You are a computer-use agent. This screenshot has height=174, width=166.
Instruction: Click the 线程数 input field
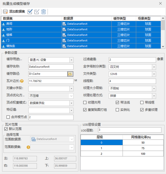click(132, 81)
